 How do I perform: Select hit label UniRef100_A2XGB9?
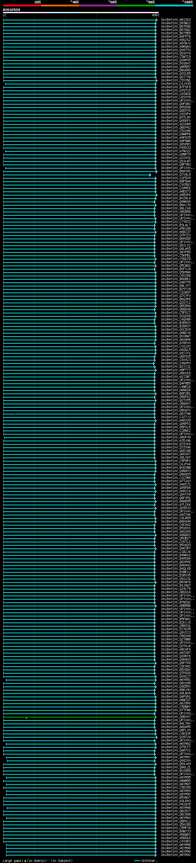click(x=175, y=124)
